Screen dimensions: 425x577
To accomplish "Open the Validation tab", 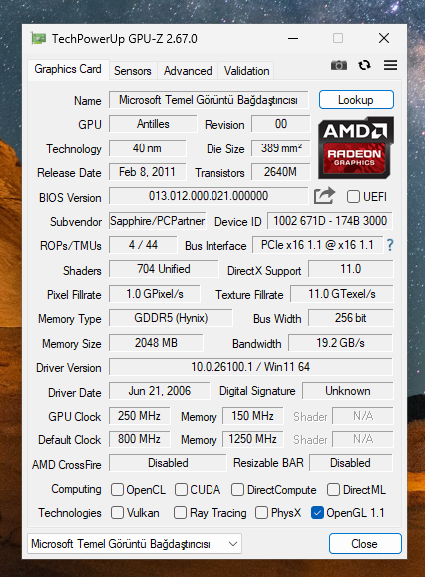I will (246, 71).
